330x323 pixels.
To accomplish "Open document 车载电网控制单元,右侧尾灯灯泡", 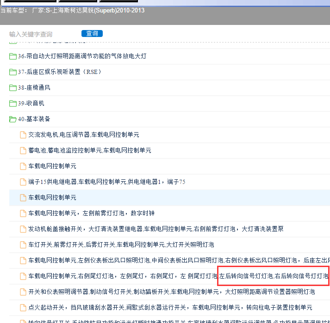I will (x=179, y=276).
